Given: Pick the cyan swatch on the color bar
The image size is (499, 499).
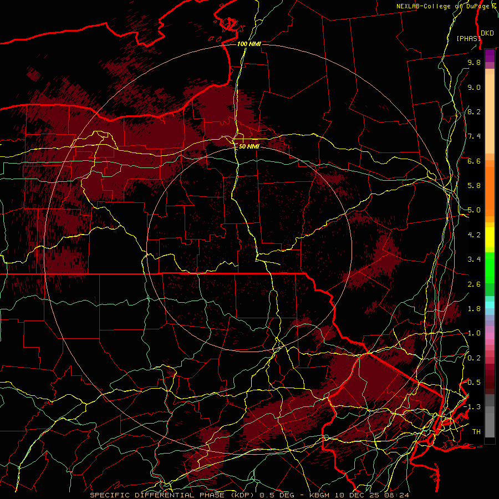Looking at the screenshot, I should coord(490,305).
